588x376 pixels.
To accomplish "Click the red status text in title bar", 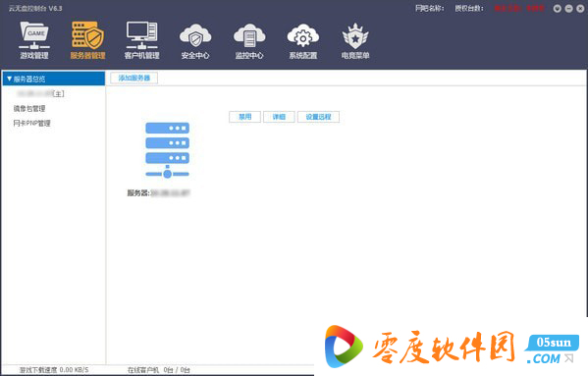I will 519,8.
